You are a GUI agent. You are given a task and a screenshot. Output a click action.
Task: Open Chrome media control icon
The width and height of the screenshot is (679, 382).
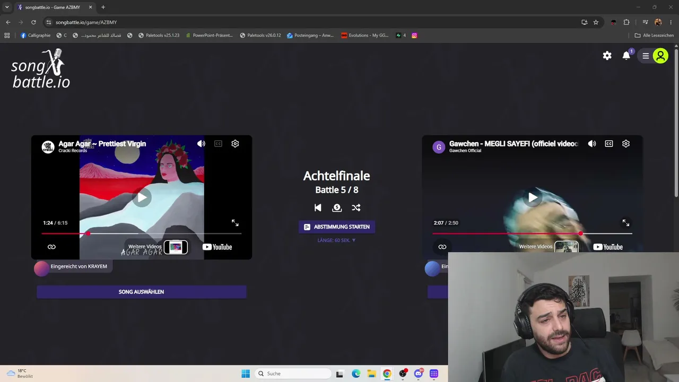click(x=645, y=22)
